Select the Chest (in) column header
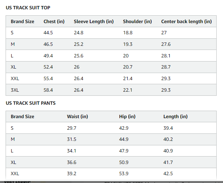This screenshot has width=223, height=183. [x=54, y=22]
